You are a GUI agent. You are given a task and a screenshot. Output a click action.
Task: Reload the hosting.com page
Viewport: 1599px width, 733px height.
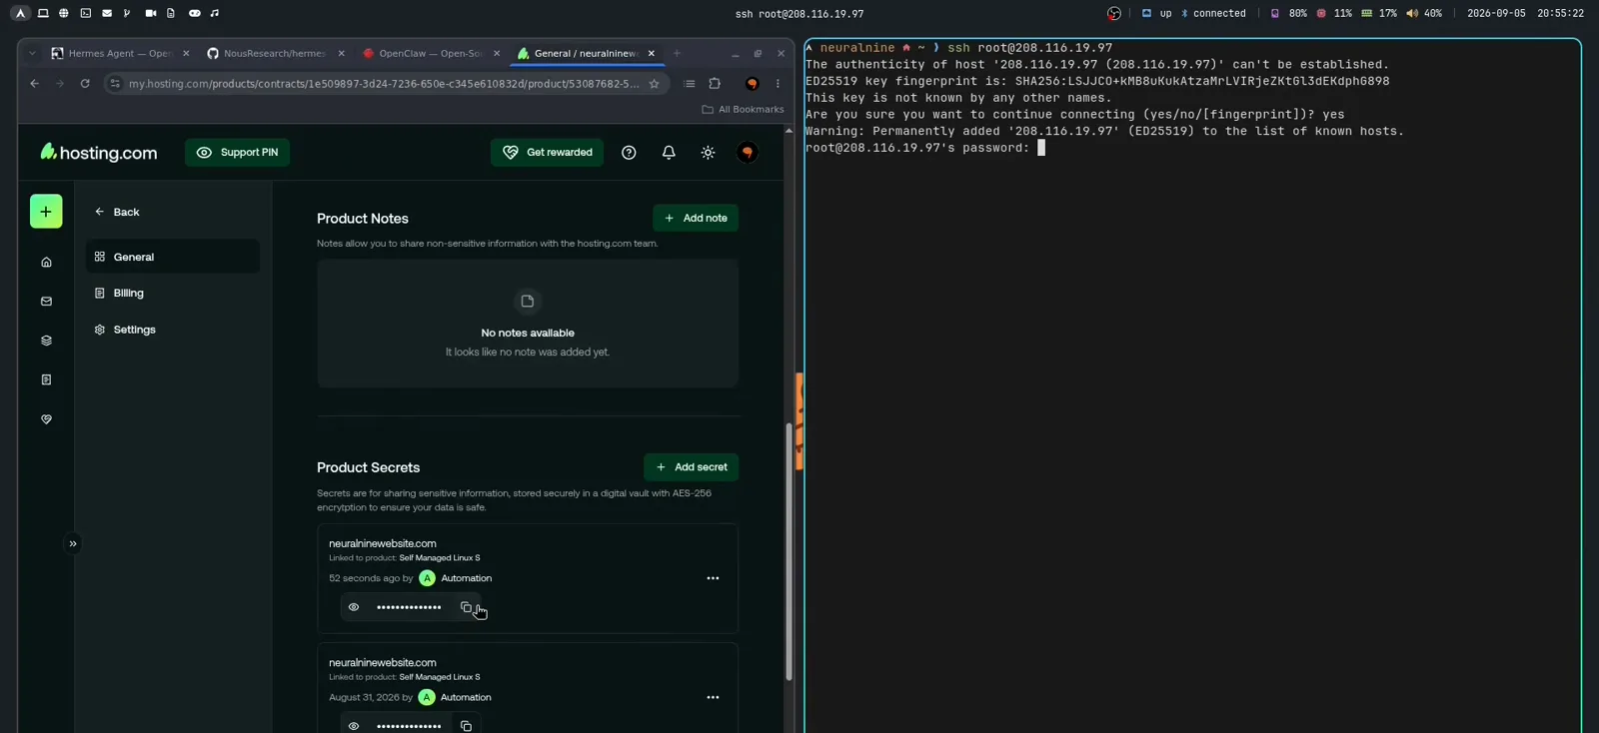click(85, 84)
